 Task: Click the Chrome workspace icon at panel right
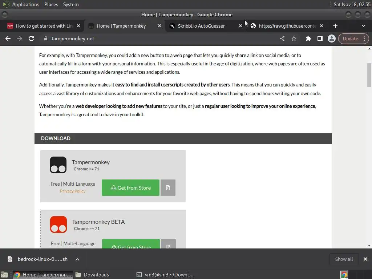click(x=344, y=275)
